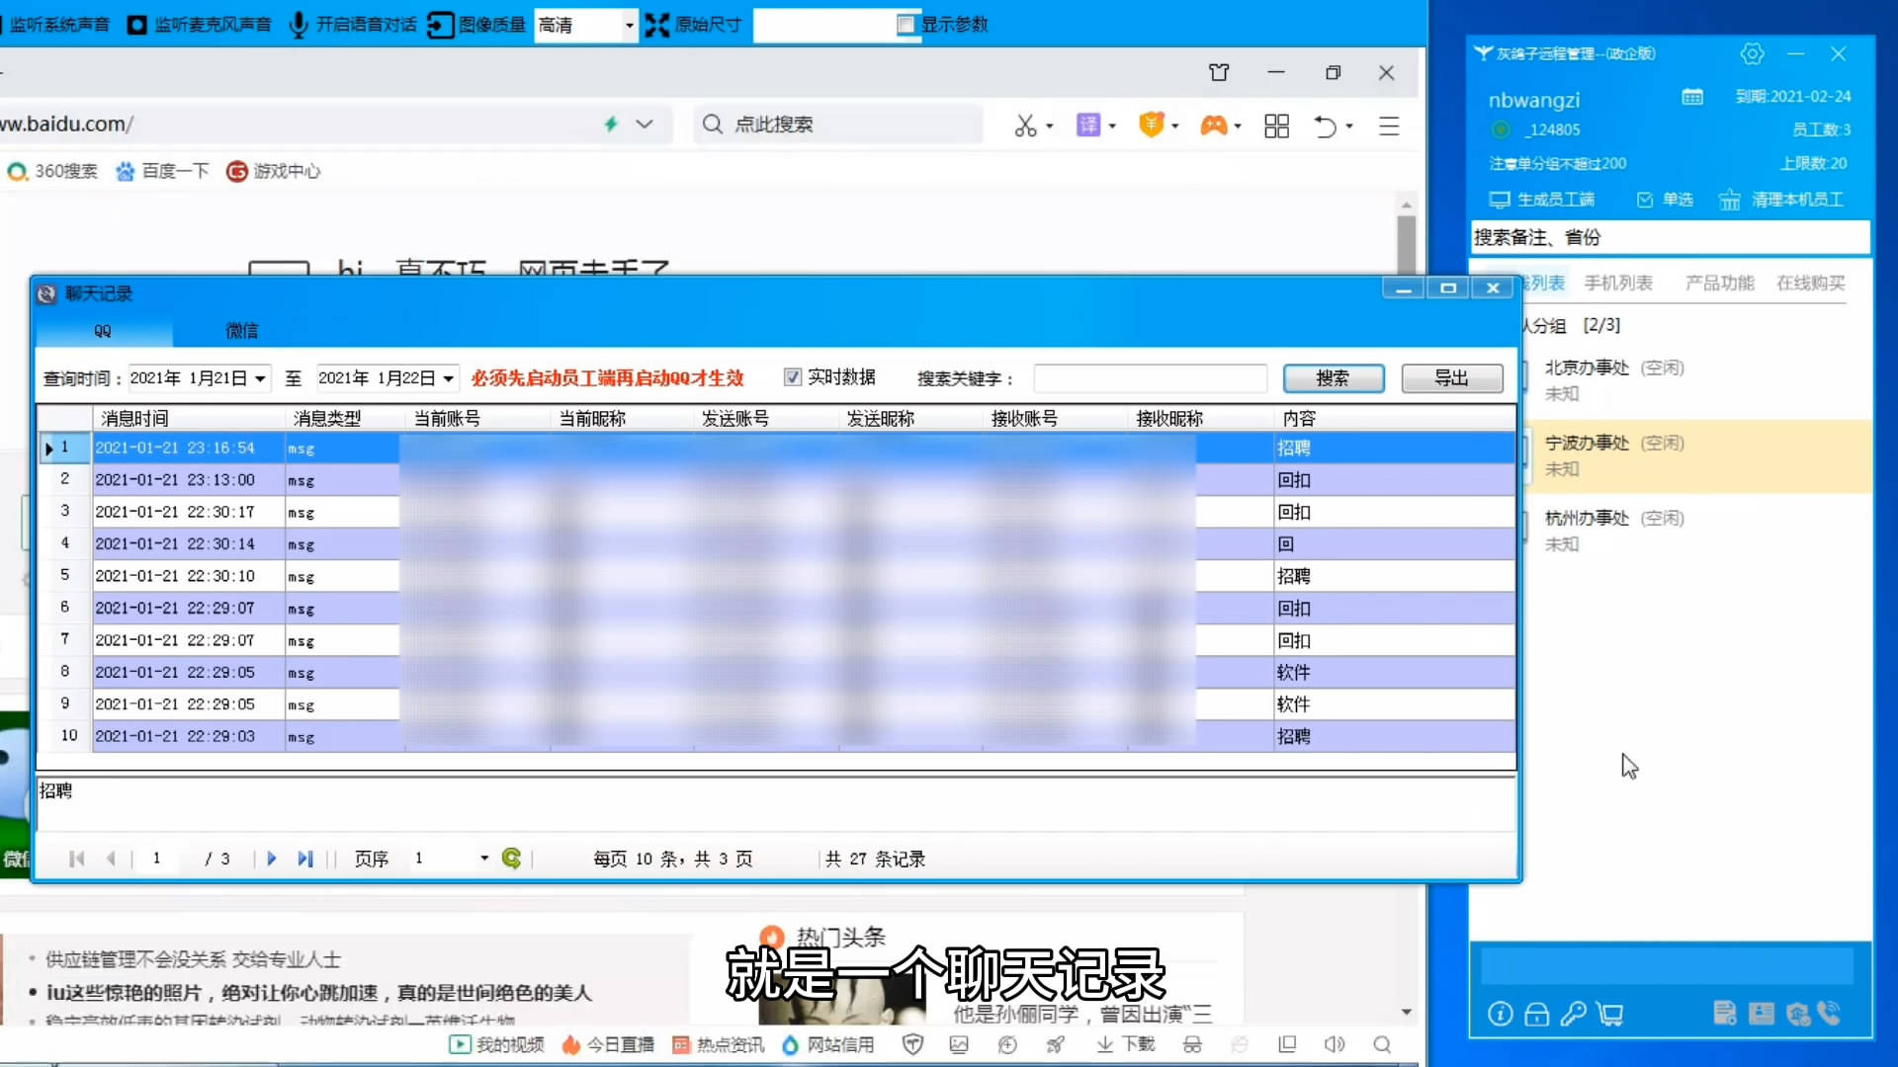The width and height of the screenshot is (1898, 1067).
Task: Toggle 监听麦克风声音 option
Action: click(200, 24)
